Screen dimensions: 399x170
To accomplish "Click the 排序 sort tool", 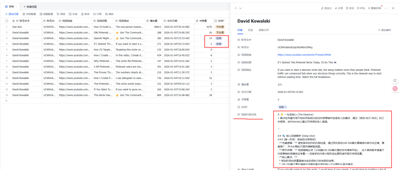I will click(85, 14).
